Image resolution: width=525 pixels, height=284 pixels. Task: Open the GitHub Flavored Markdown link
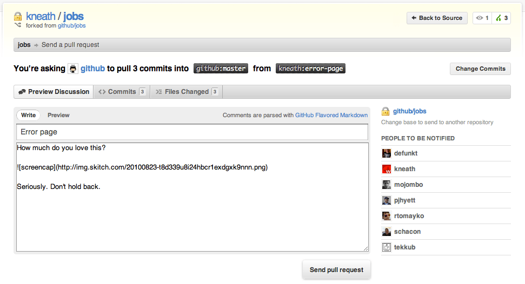tap(331, 115)
